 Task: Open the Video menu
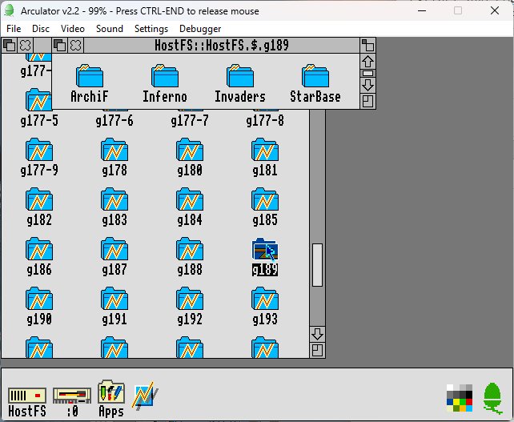point(73,29)
